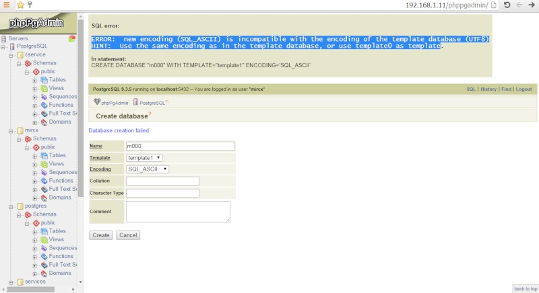Click the back to top link
This screenshot has width=539, height=293.
[x=526, y=289]
